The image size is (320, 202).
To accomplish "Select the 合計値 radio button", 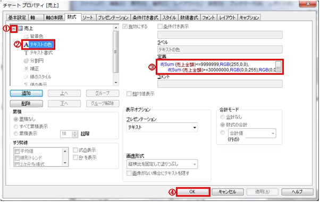I will [222, 133].
